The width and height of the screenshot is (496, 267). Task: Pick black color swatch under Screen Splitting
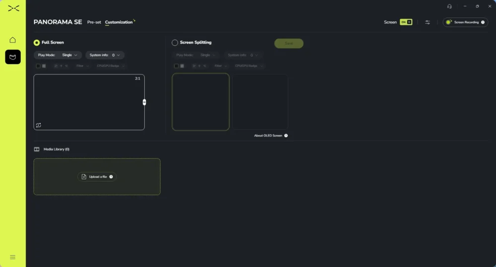177,66
